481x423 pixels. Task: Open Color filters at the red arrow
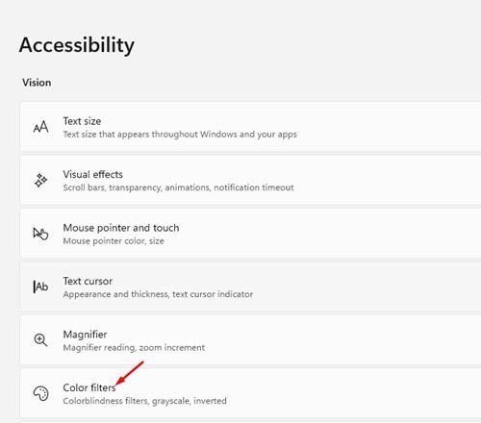point(89,387)
